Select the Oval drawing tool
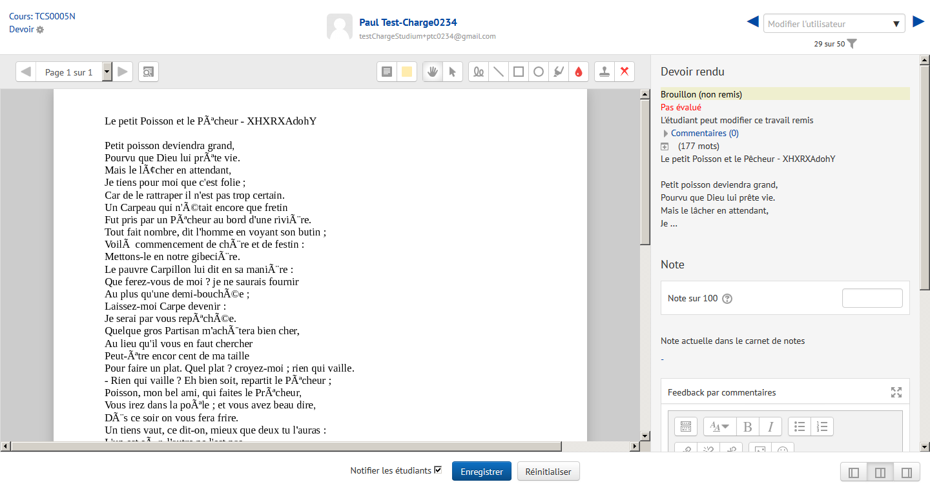Image resolution: width=930 pixels, height=491 pixels. (538, 72)
